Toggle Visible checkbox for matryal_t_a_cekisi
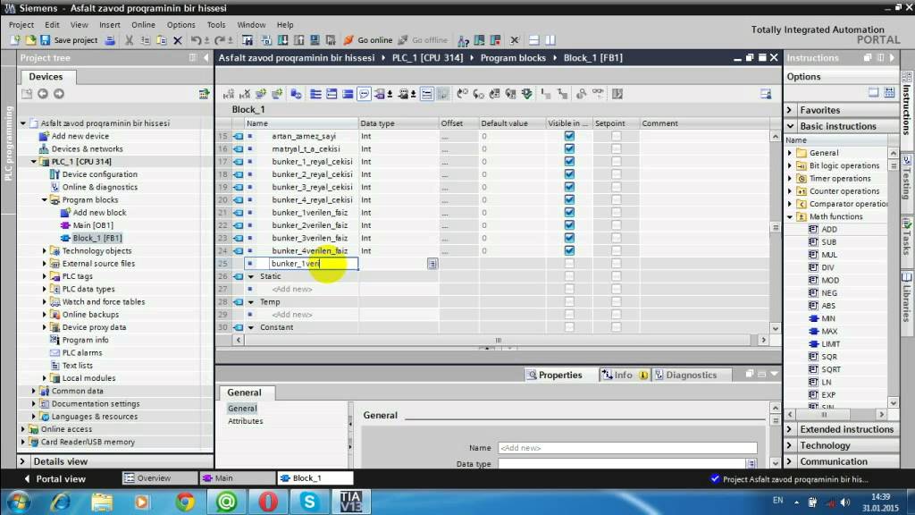This screenshot has height=515, width=915. coord(569,149)
